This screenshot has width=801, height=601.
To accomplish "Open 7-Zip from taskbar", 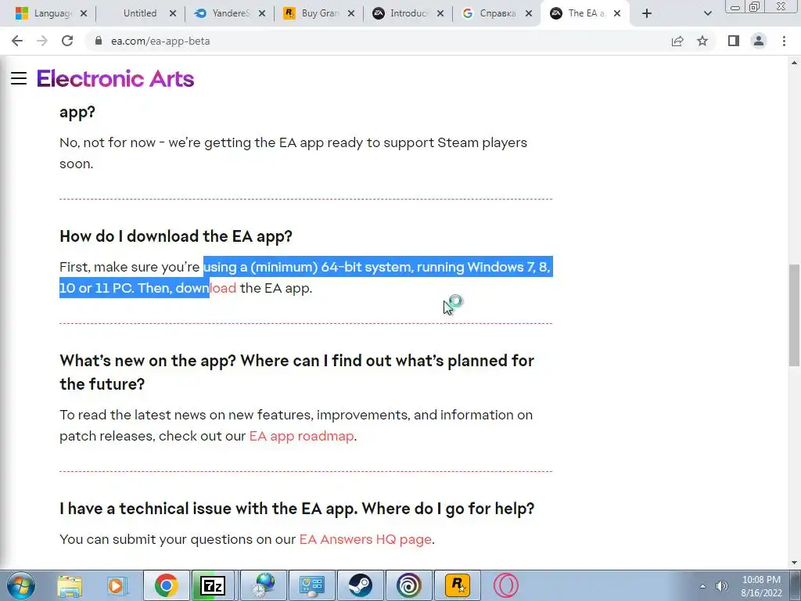I will 213,585.
